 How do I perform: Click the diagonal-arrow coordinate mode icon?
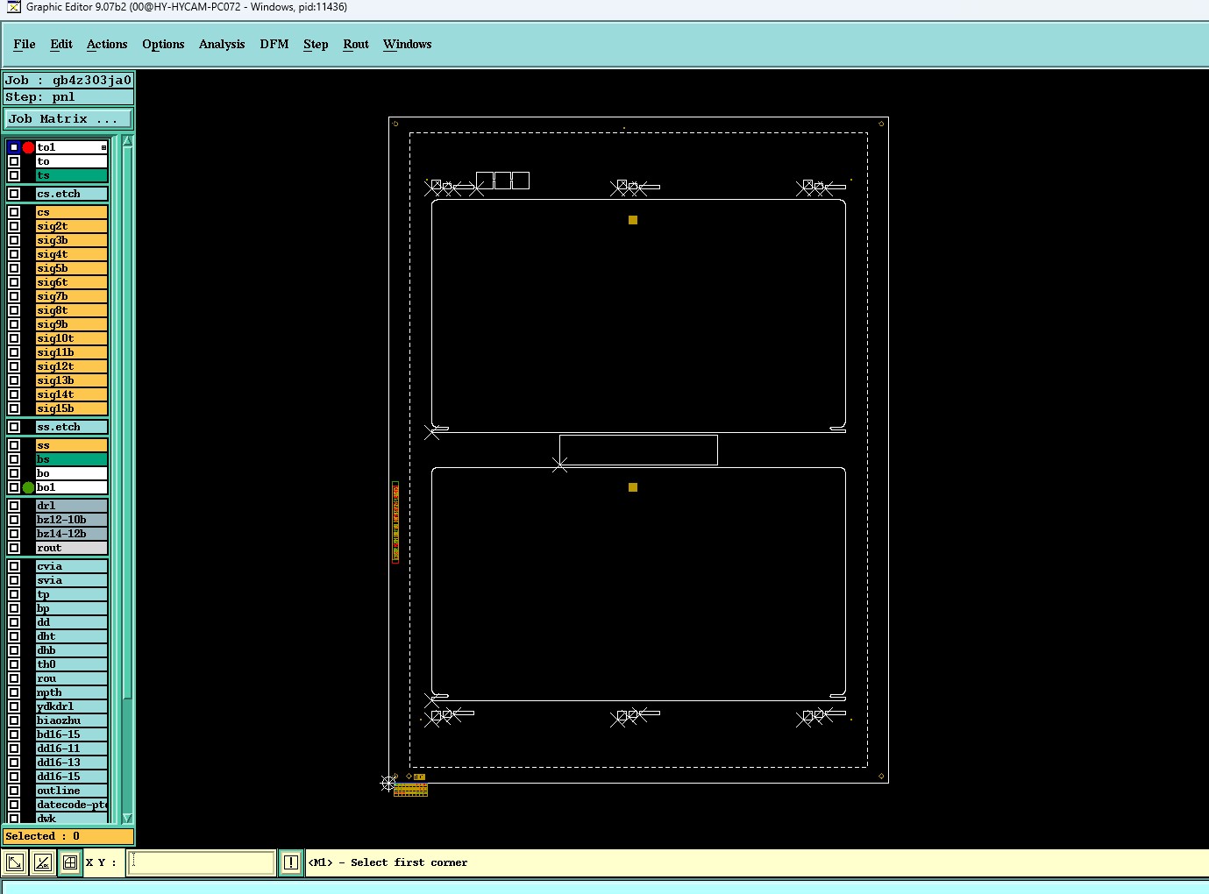15,862
